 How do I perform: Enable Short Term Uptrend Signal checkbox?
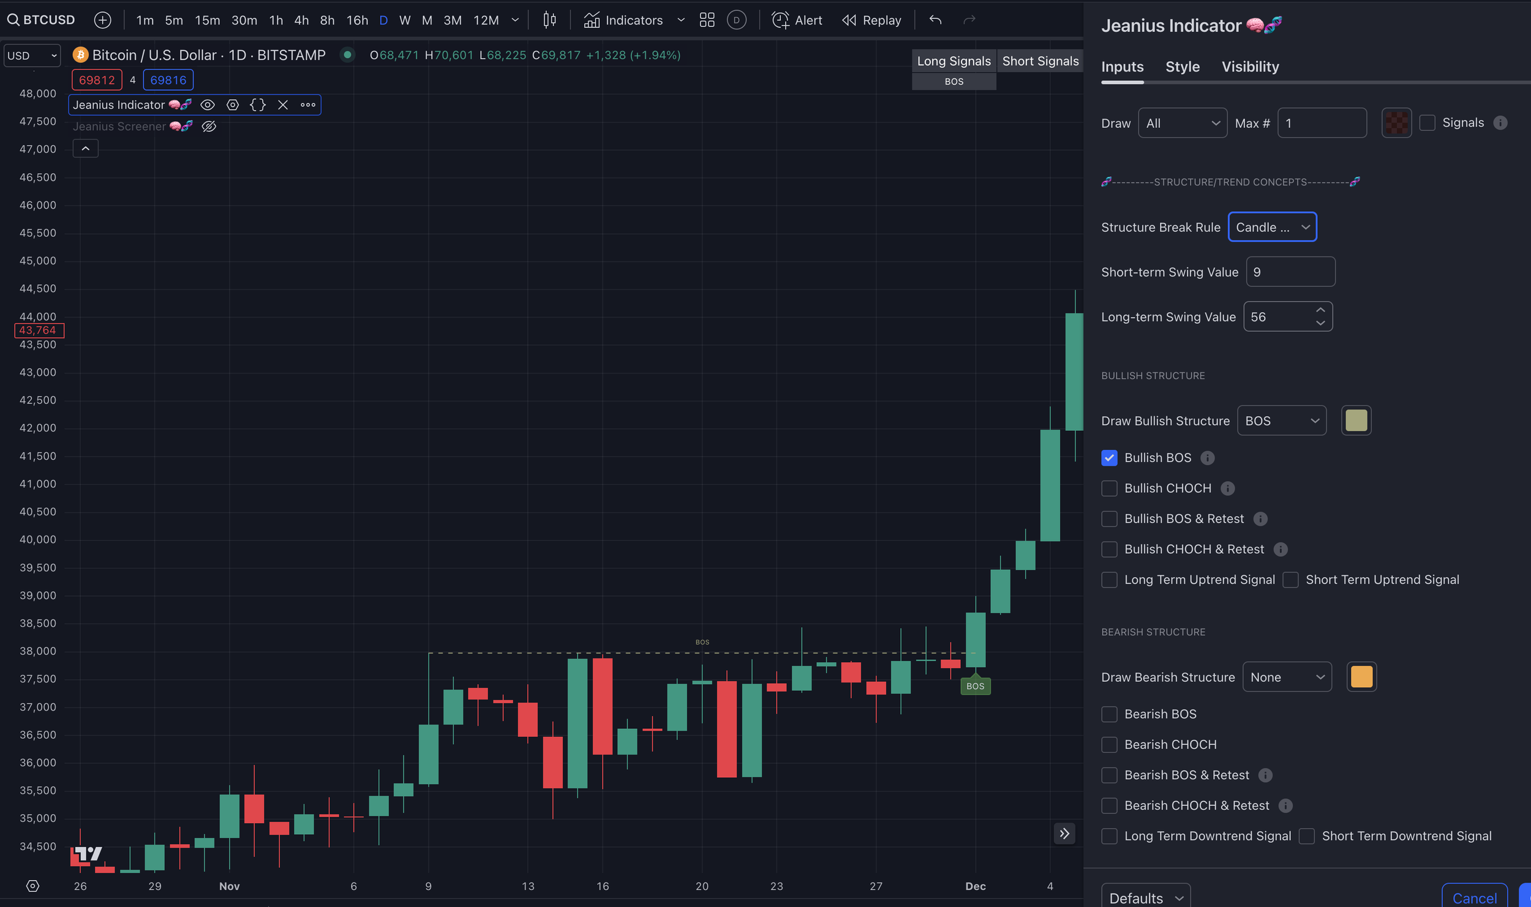point(1290,580)
